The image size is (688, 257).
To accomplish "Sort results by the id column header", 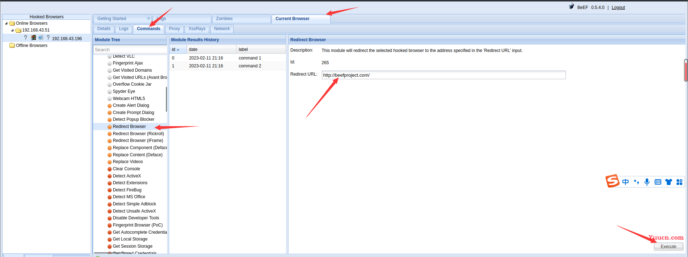I will click(178, 49).
